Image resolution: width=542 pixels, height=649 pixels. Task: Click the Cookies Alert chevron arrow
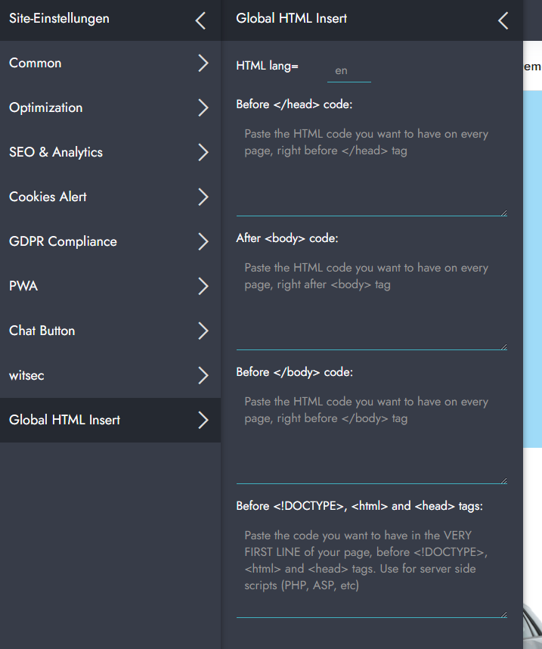pos(203,197)
